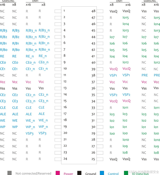Click pin number 25 on the chip

(x=93, y=159)
